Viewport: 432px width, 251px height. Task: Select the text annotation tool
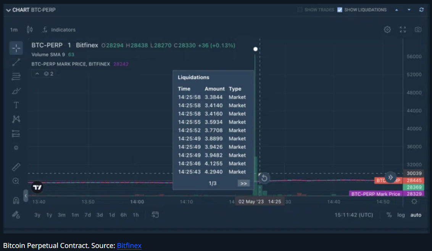pyautogui.click(x=16, y=105)
